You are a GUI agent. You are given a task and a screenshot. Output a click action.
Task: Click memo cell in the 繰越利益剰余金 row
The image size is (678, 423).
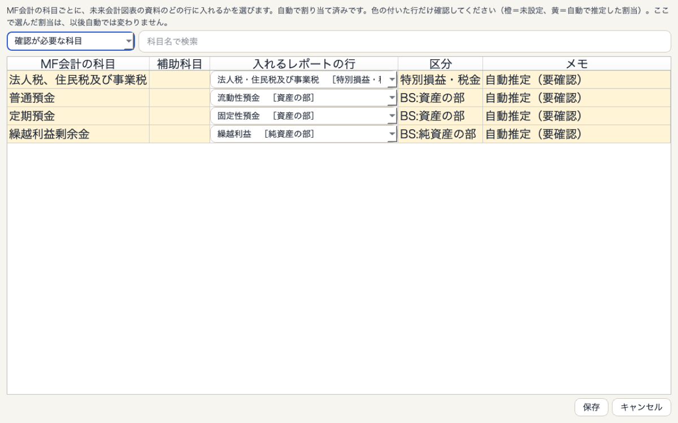[577, 134]
